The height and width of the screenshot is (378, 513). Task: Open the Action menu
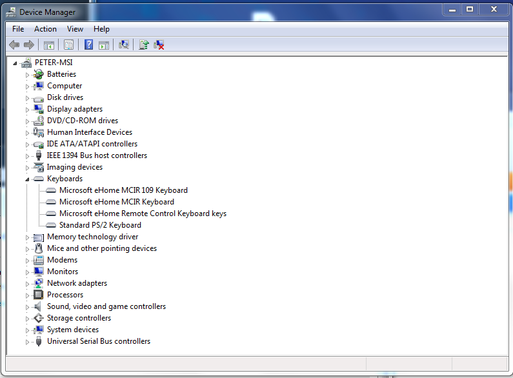pos(45,29)
